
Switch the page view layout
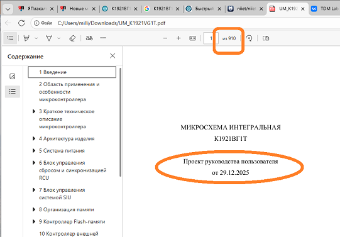tap(266, 38)
